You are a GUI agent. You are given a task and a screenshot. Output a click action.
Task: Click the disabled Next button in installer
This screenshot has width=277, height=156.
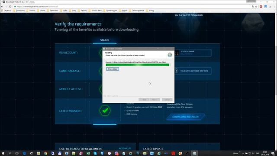[155, 100]
